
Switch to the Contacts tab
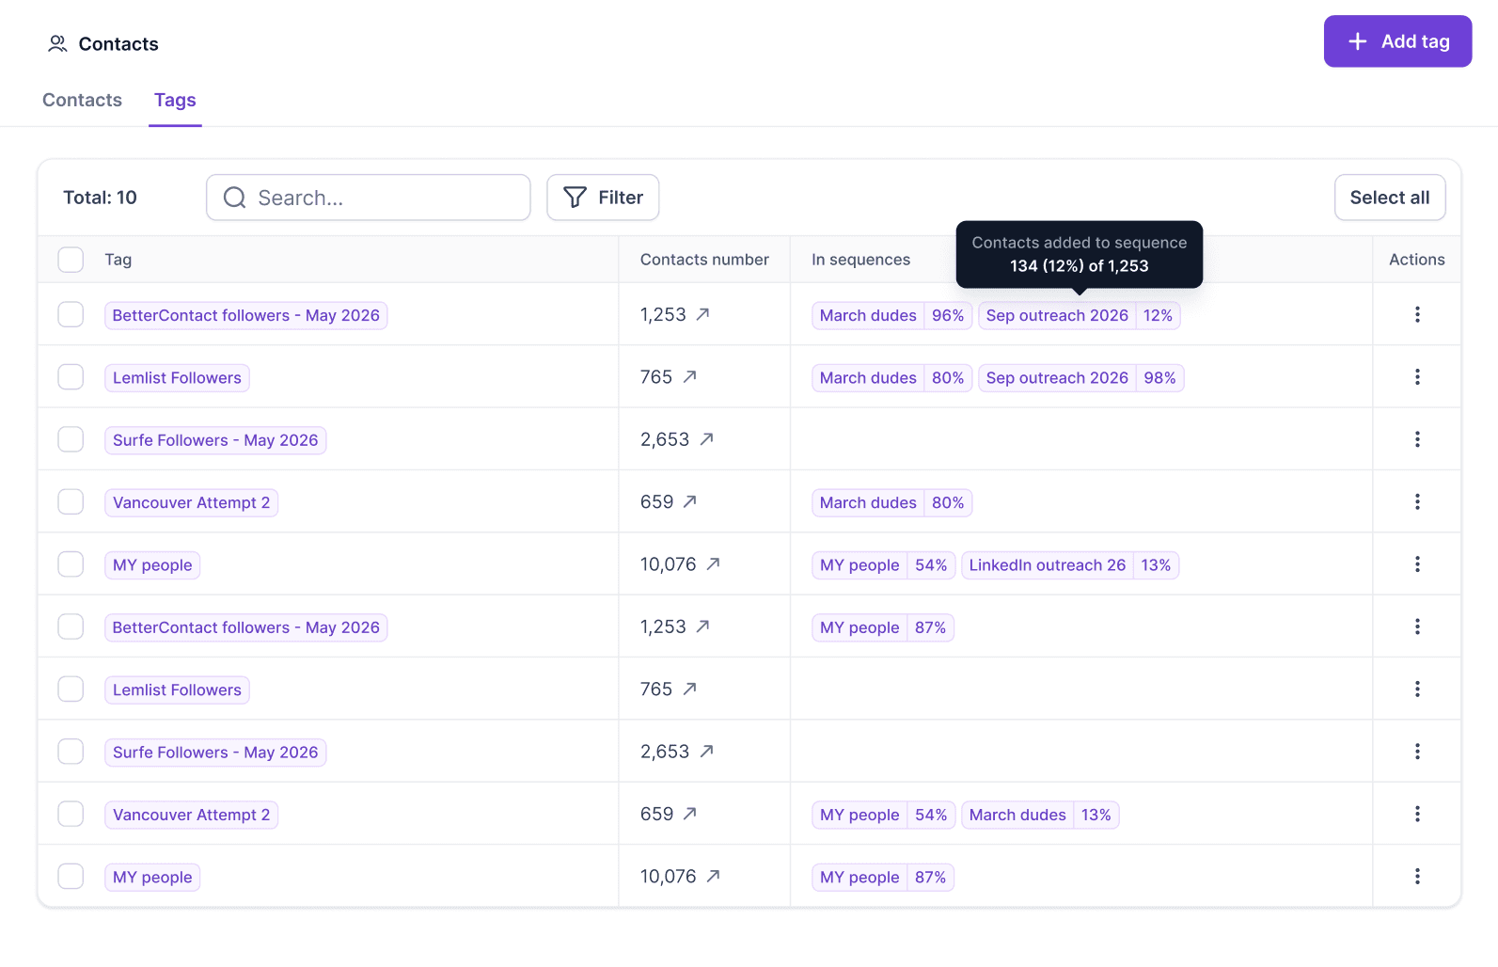[x=82, y=100]
